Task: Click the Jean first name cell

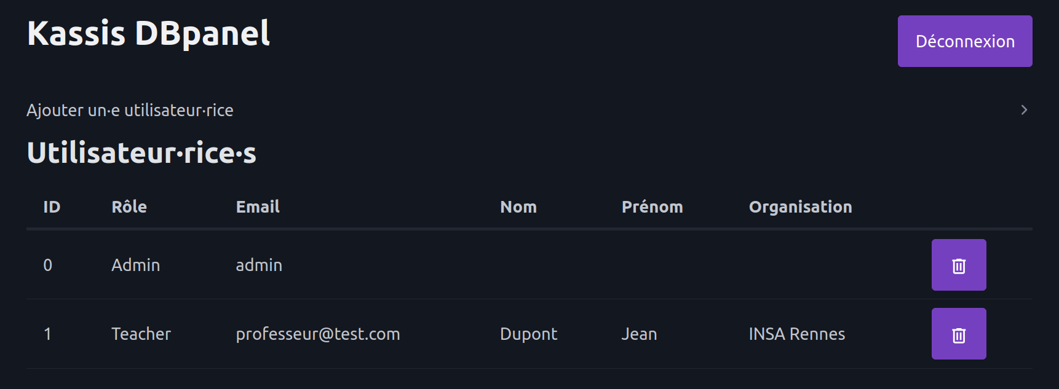Action: tap(639, 334)
